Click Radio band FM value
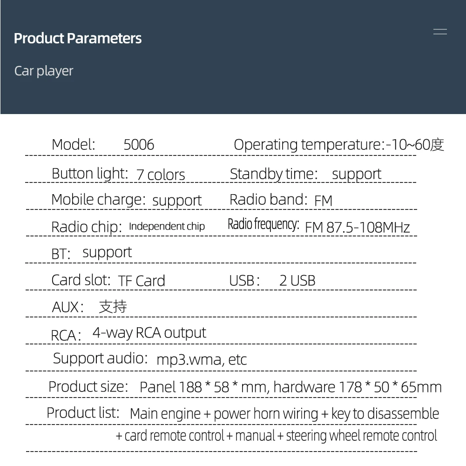 pyautogui.click(x=323, y=200)
